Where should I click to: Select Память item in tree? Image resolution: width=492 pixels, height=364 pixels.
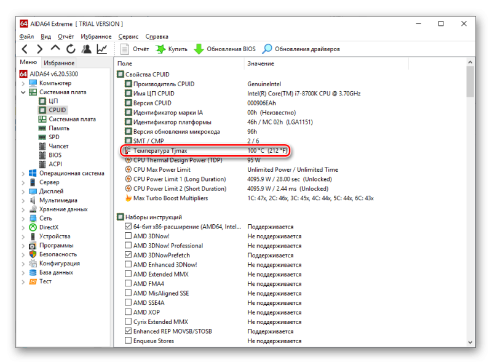[x=54, y=128]
